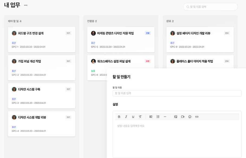Click the 할 일 이름 입력 field
Image resolution: width=246 pixels, height=158 pixels.
click(177, 93)
